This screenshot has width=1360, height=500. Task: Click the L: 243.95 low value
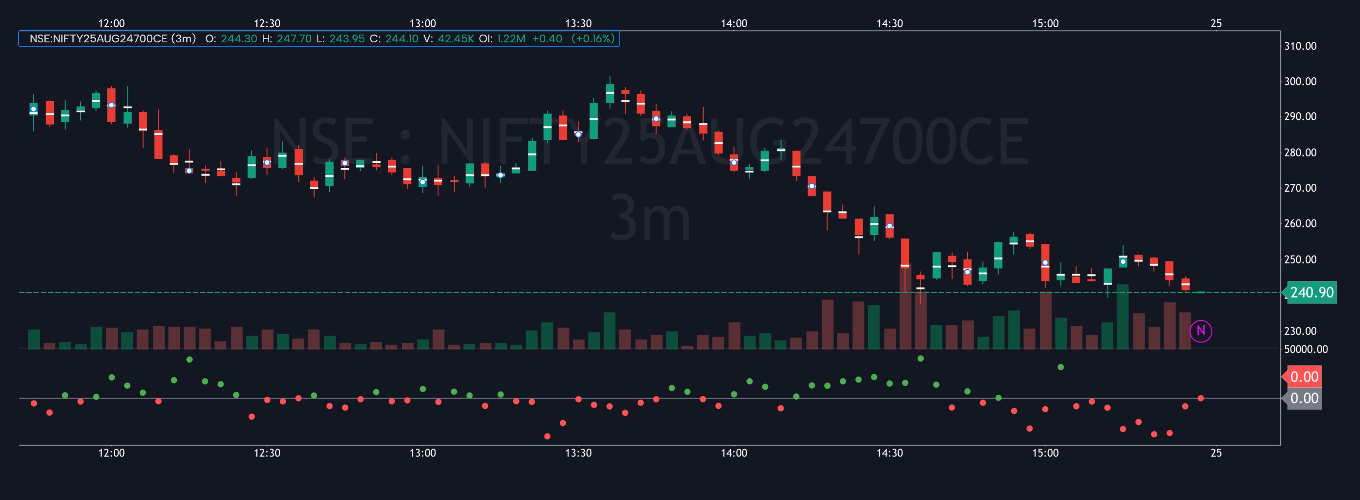click(x=343, y=39)
